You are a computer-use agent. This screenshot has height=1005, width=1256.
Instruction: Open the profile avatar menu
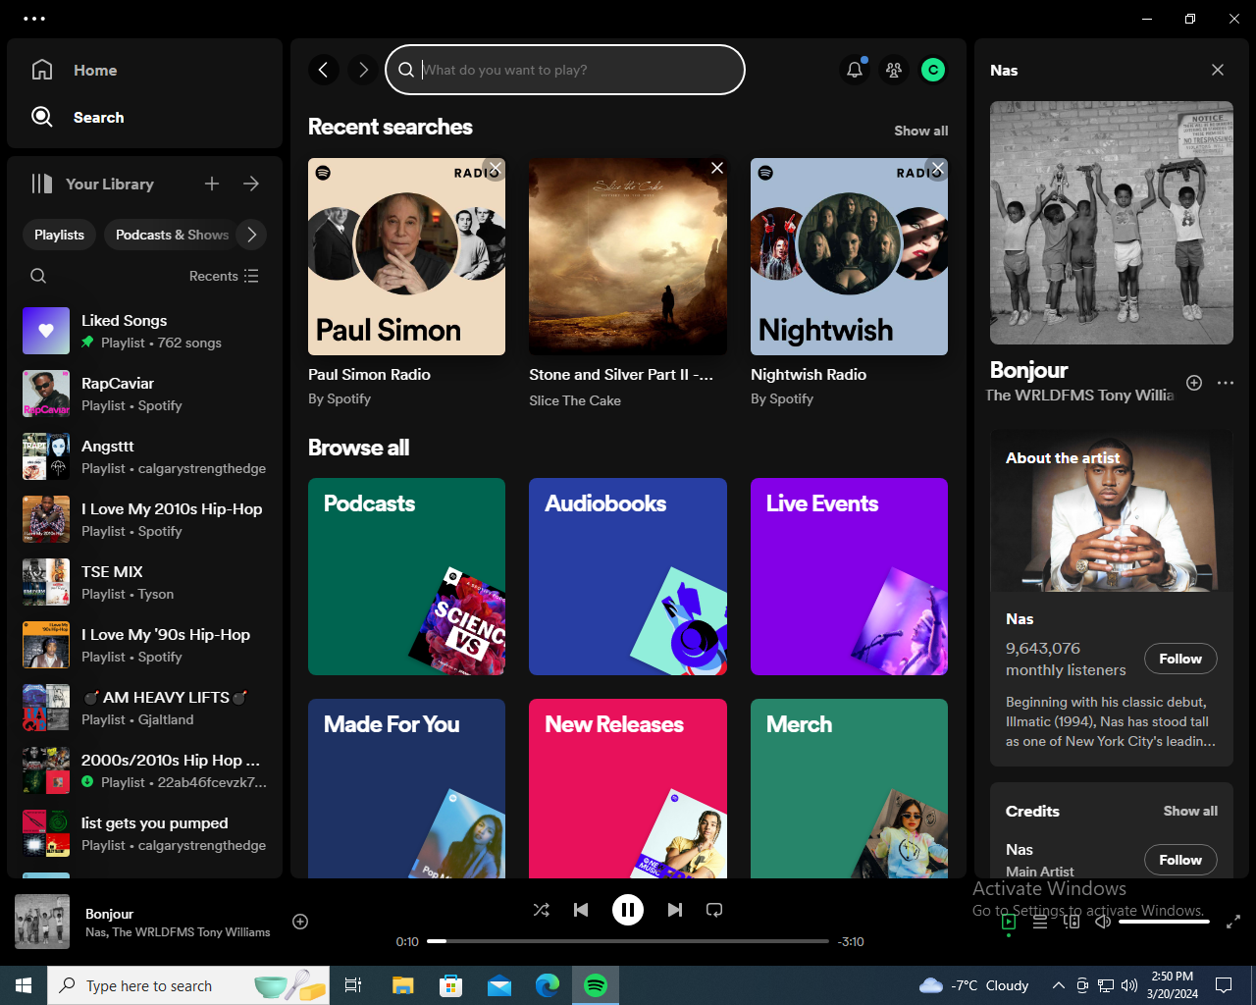[x=933, y=70]
